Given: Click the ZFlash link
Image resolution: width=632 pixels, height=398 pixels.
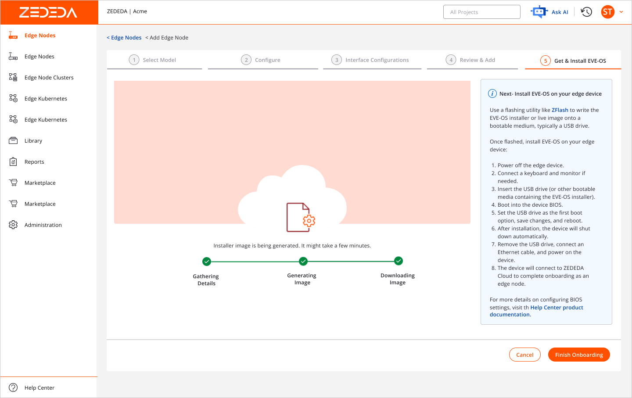Looking at the screenshot, I should [x=560, y=110].
